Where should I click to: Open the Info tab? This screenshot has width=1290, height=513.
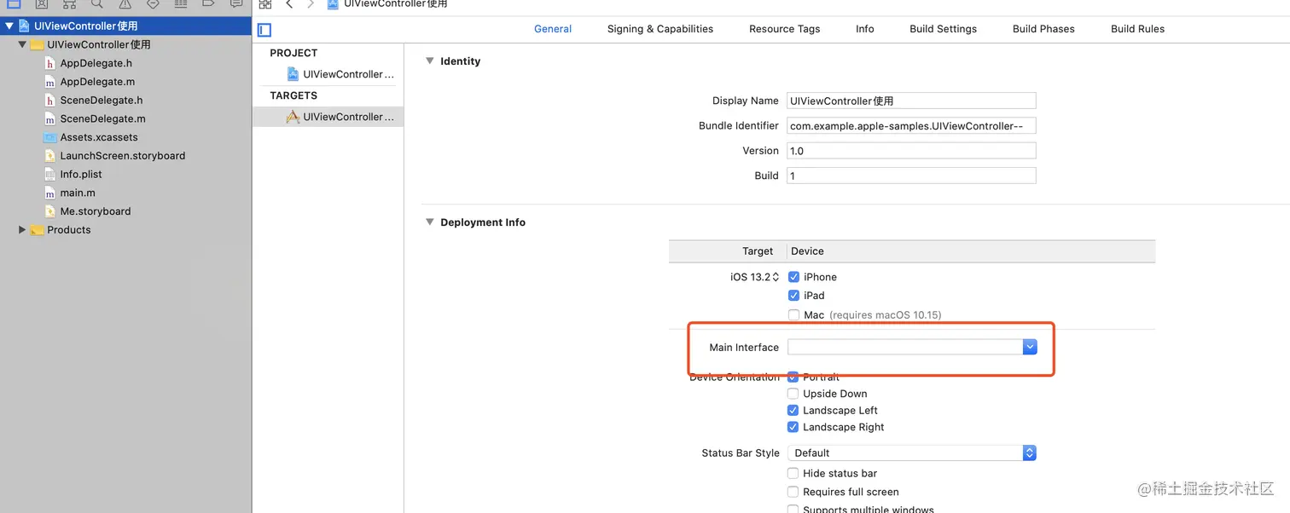(x=865, y=29)
